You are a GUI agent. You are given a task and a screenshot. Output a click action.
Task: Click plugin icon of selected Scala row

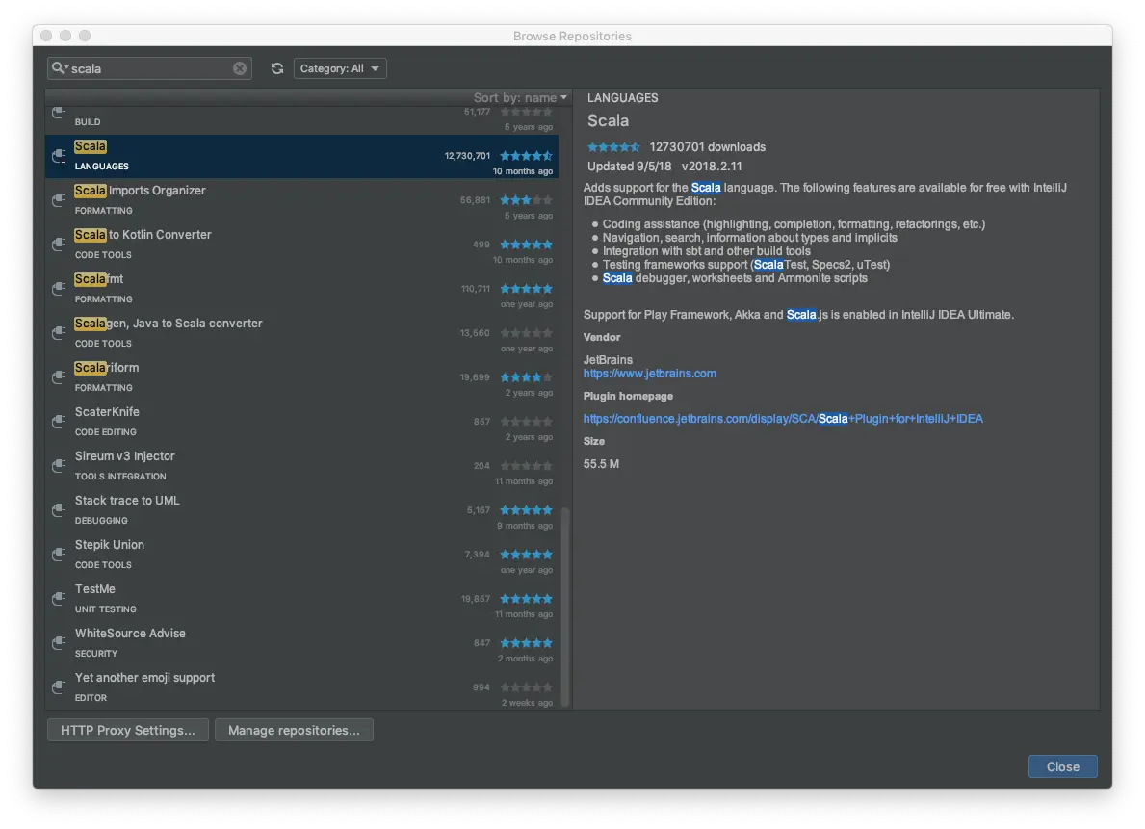click(x=59, y=156)
